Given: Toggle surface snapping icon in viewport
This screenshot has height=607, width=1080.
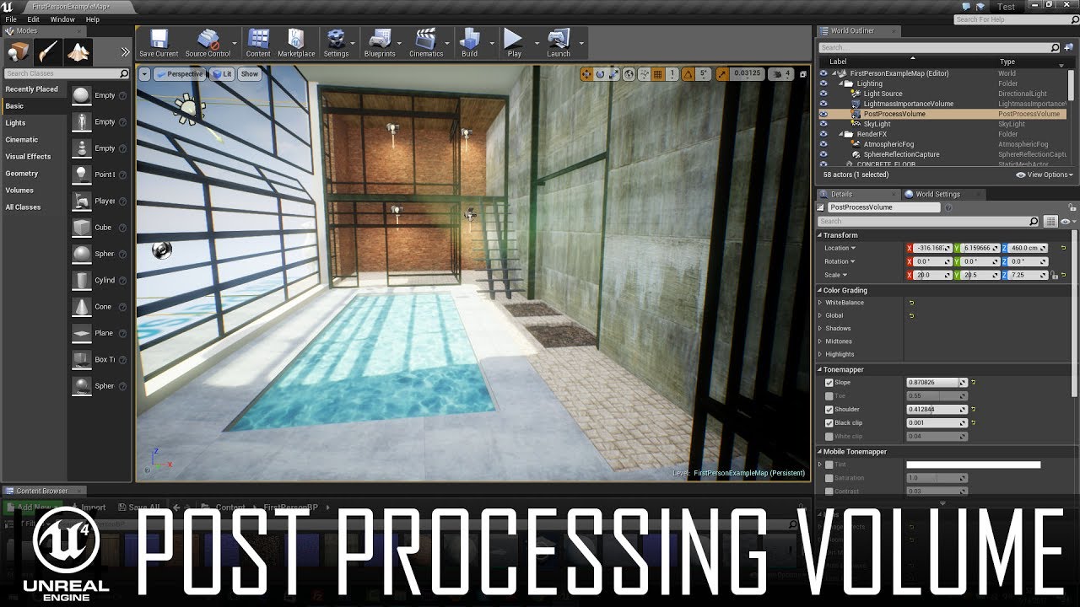Looking at the screenshot, I should (644, 74).
